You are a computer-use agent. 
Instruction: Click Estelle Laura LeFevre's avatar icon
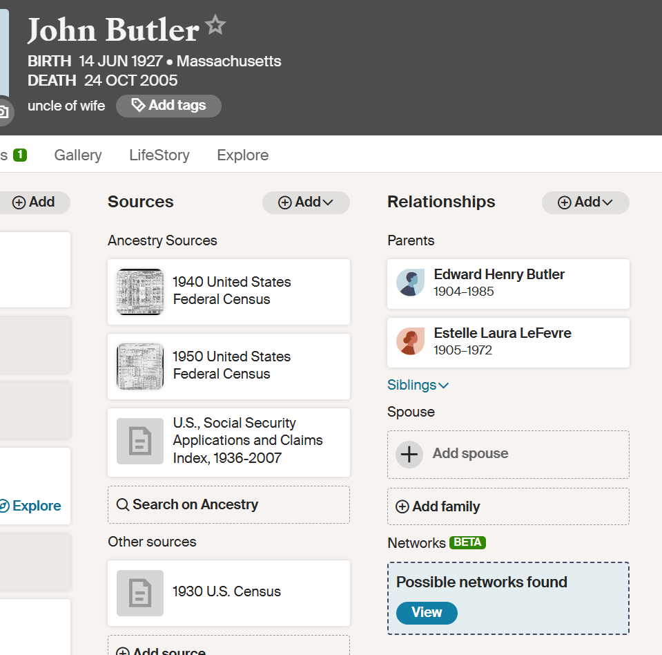tap(410, 342)
